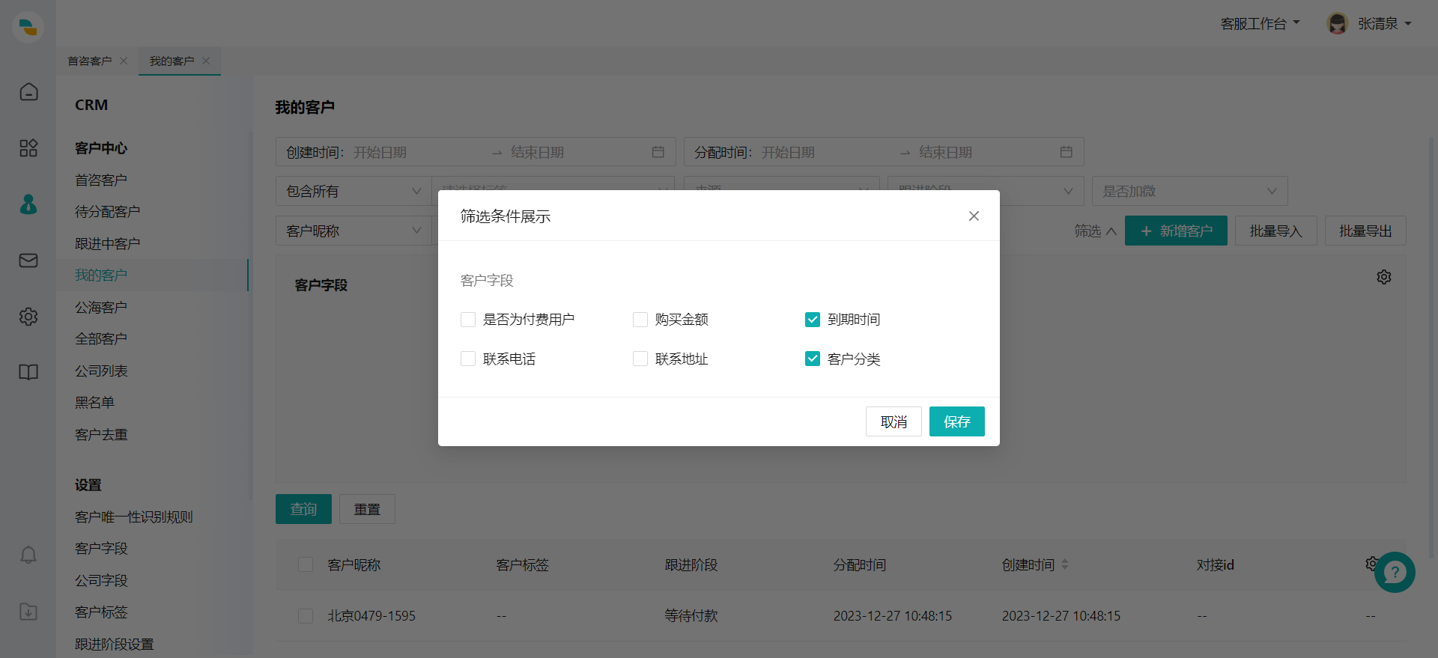Click the home icon in left sidebar

click(28, 92)
